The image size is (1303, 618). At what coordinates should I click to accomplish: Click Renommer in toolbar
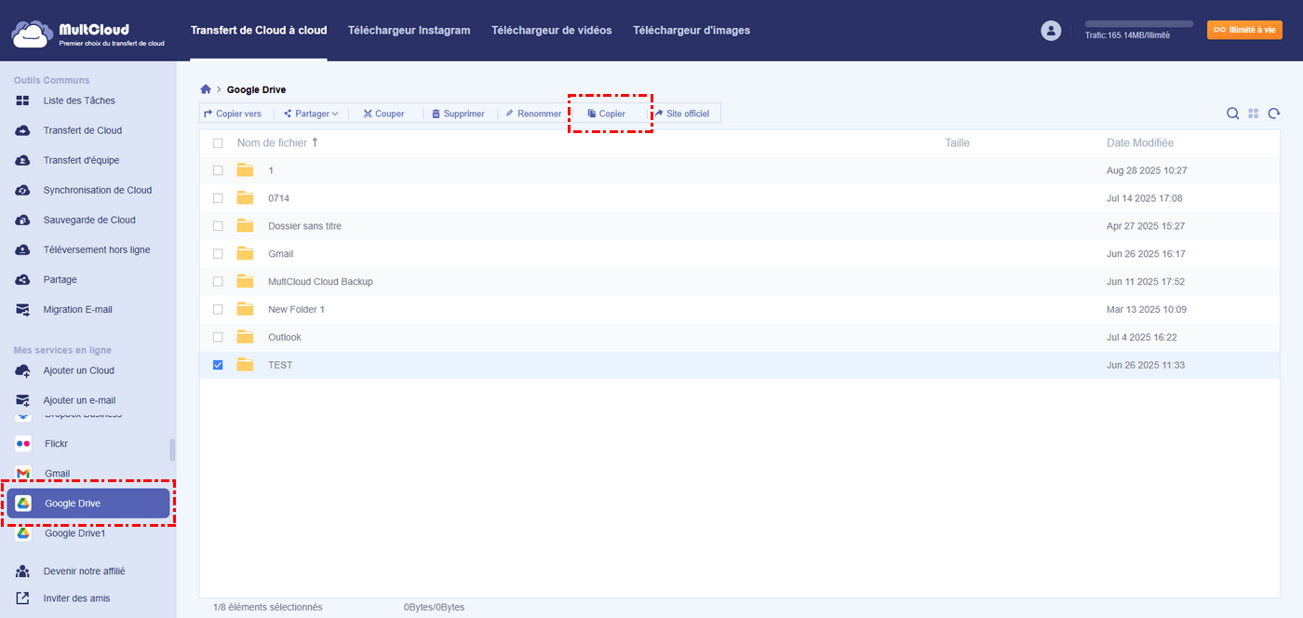coord(533,114)
